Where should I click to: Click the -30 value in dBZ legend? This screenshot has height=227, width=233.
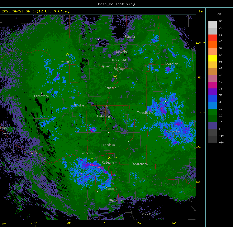(x=221, y=143)
